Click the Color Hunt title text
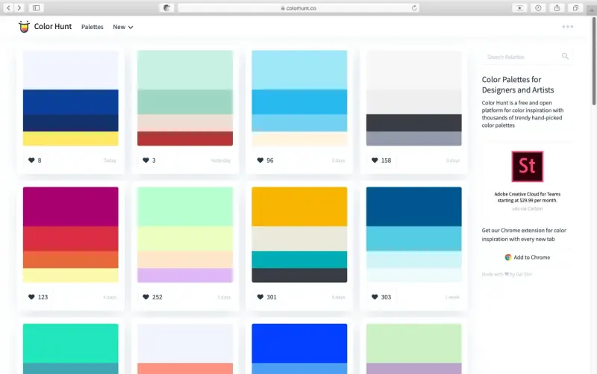The width and height of the screenshot is (597, 374). [53, 26]
